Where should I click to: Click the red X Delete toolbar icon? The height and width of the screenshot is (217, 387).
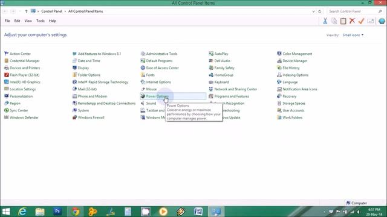coord(352,21)
